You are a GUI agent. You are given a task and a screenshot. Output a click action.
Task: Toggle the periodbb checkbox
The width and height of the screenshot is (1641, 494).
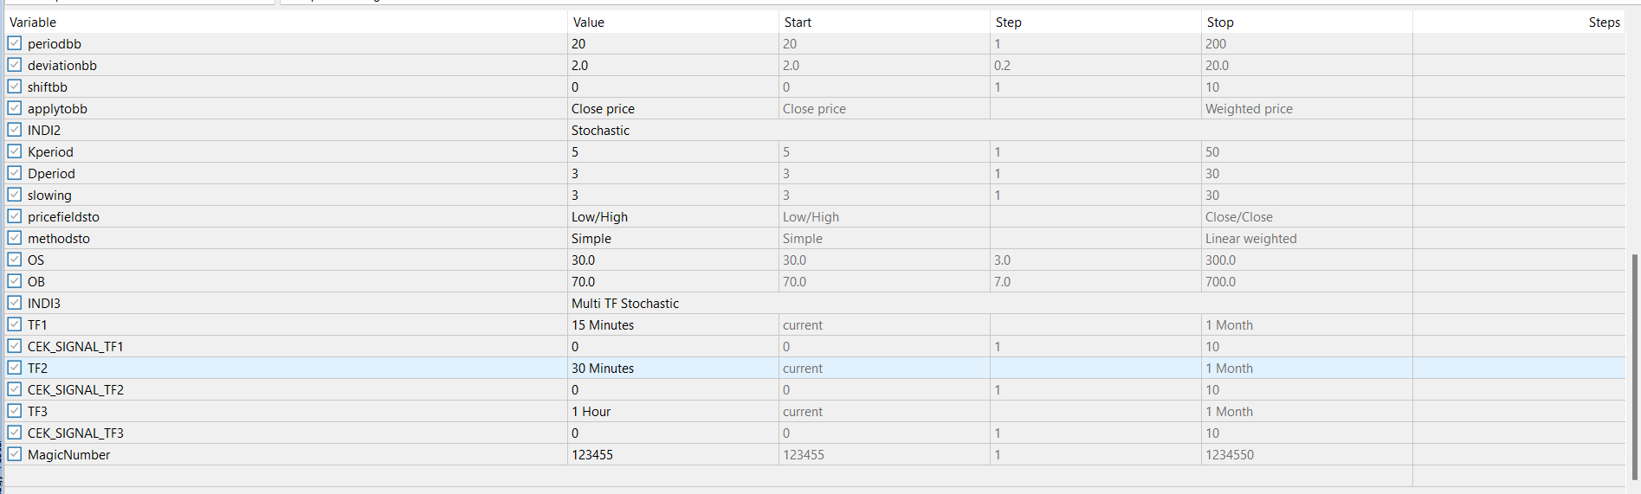pyautogui.click(x=15, y=43)
